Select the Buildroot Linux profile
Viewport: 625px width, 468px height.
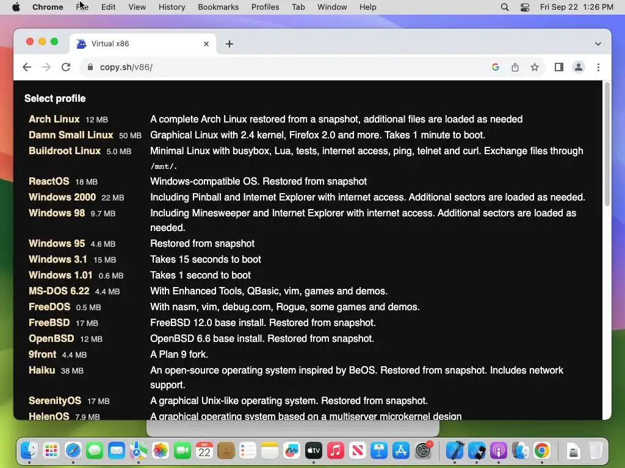point(65,151)
